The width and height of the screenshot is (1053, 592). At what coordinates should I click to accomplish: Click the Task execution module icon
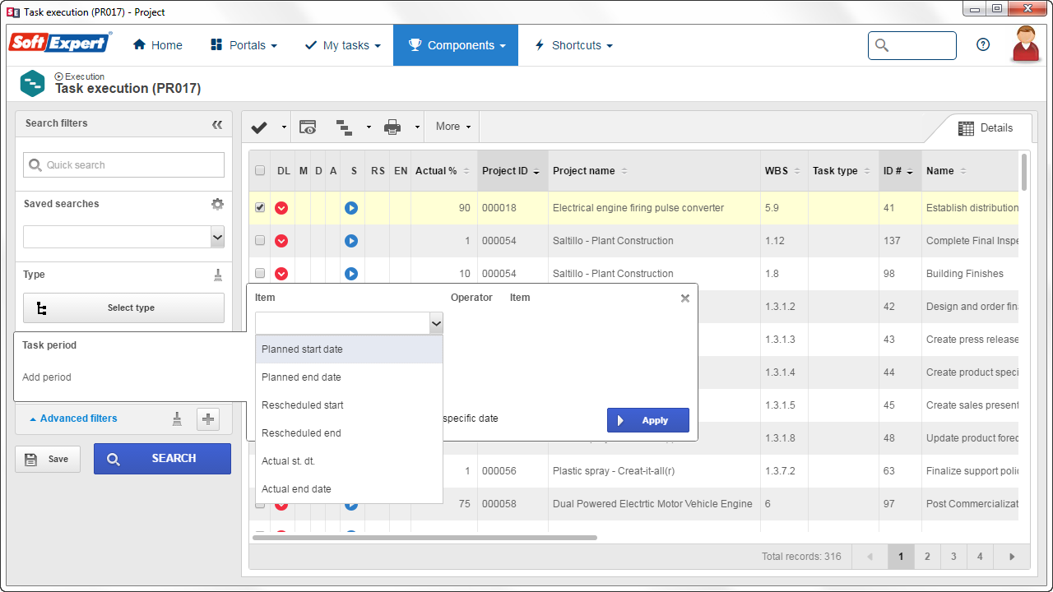pos(33,83)
